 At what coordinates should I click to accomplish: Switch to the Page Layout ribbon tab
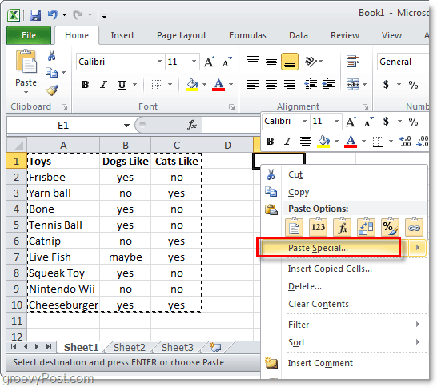click(x=182, y=35)
